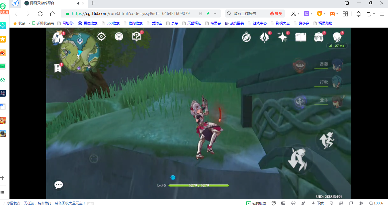The height and width of the screenshot is (207, 388).
Task: Open the browser hamburger menu
Action: point(382,14)
